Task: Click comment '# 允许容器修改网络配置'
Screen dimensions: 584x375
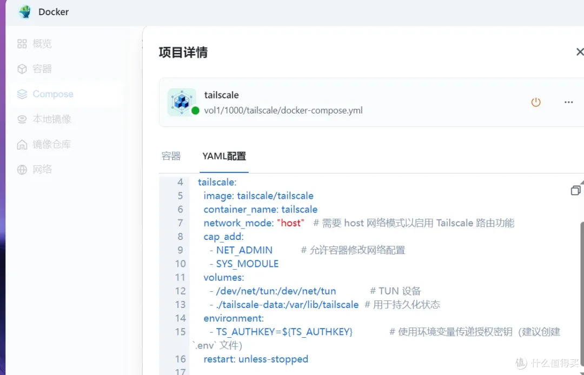Action: (x=353, y=250)
